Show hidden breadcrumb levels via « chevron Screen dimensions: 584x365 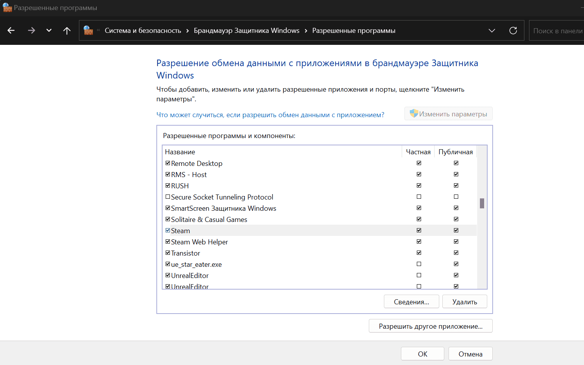pos(98,31)
